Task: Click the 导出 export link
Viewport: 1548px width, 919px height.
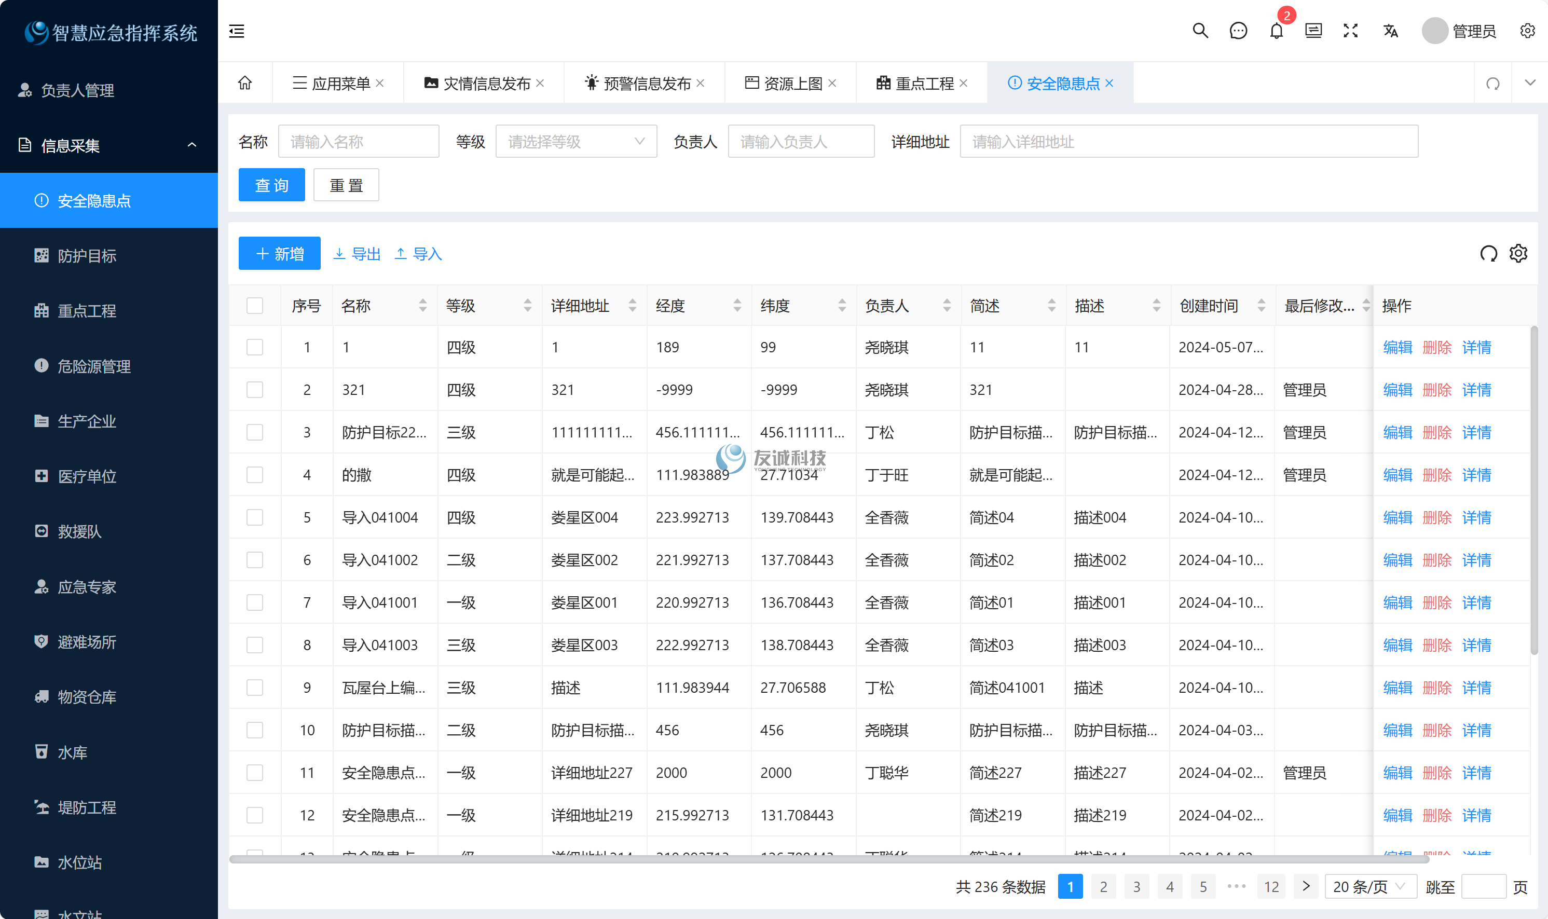Action: pyautogui.click(x=357, y=254)
